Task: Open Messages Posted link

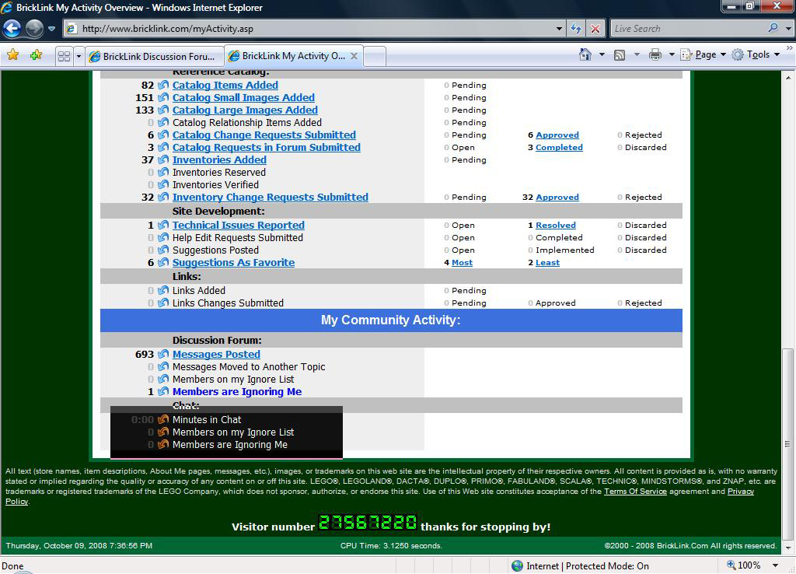Action: pos(216,355)
